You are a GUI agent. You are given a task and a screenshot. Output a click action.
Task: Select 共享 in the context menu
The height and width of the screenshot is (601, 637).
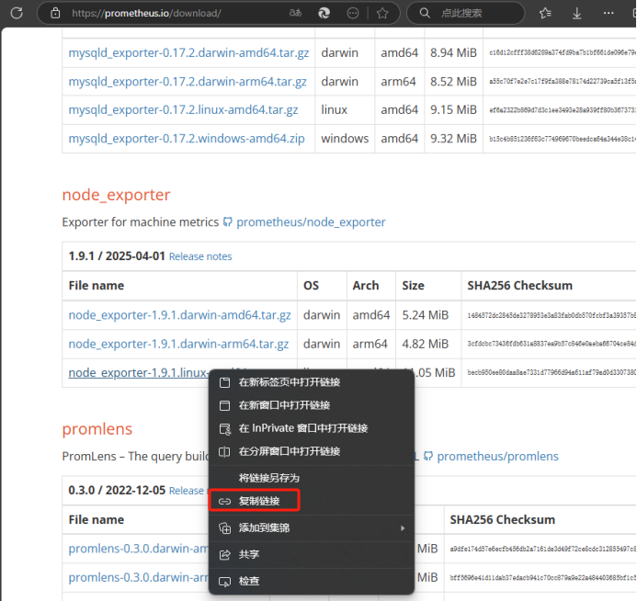point(312,554)
